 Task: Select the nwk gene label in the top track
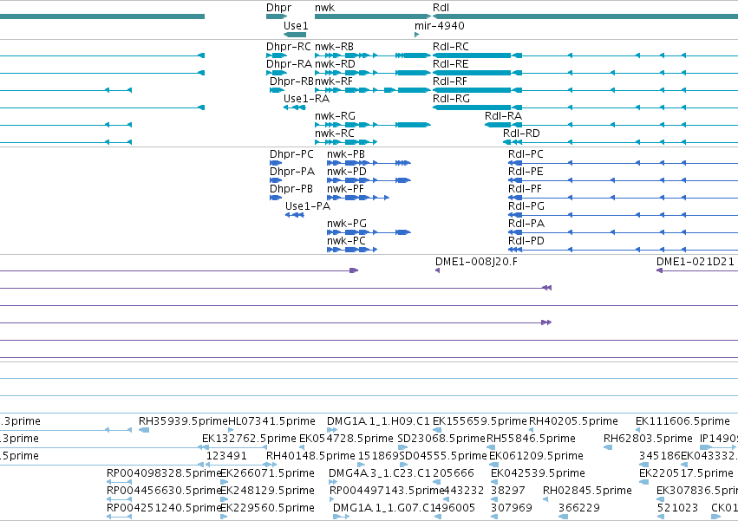(324, 8)
